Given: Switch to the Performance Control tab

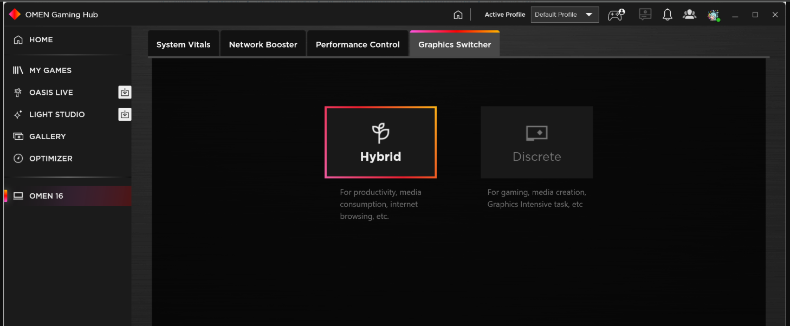Looking at the screenshot, I should [358, 44].
